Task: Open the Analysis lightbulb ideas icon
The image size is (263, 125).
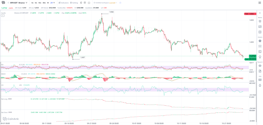Action: tap(260, 57)
